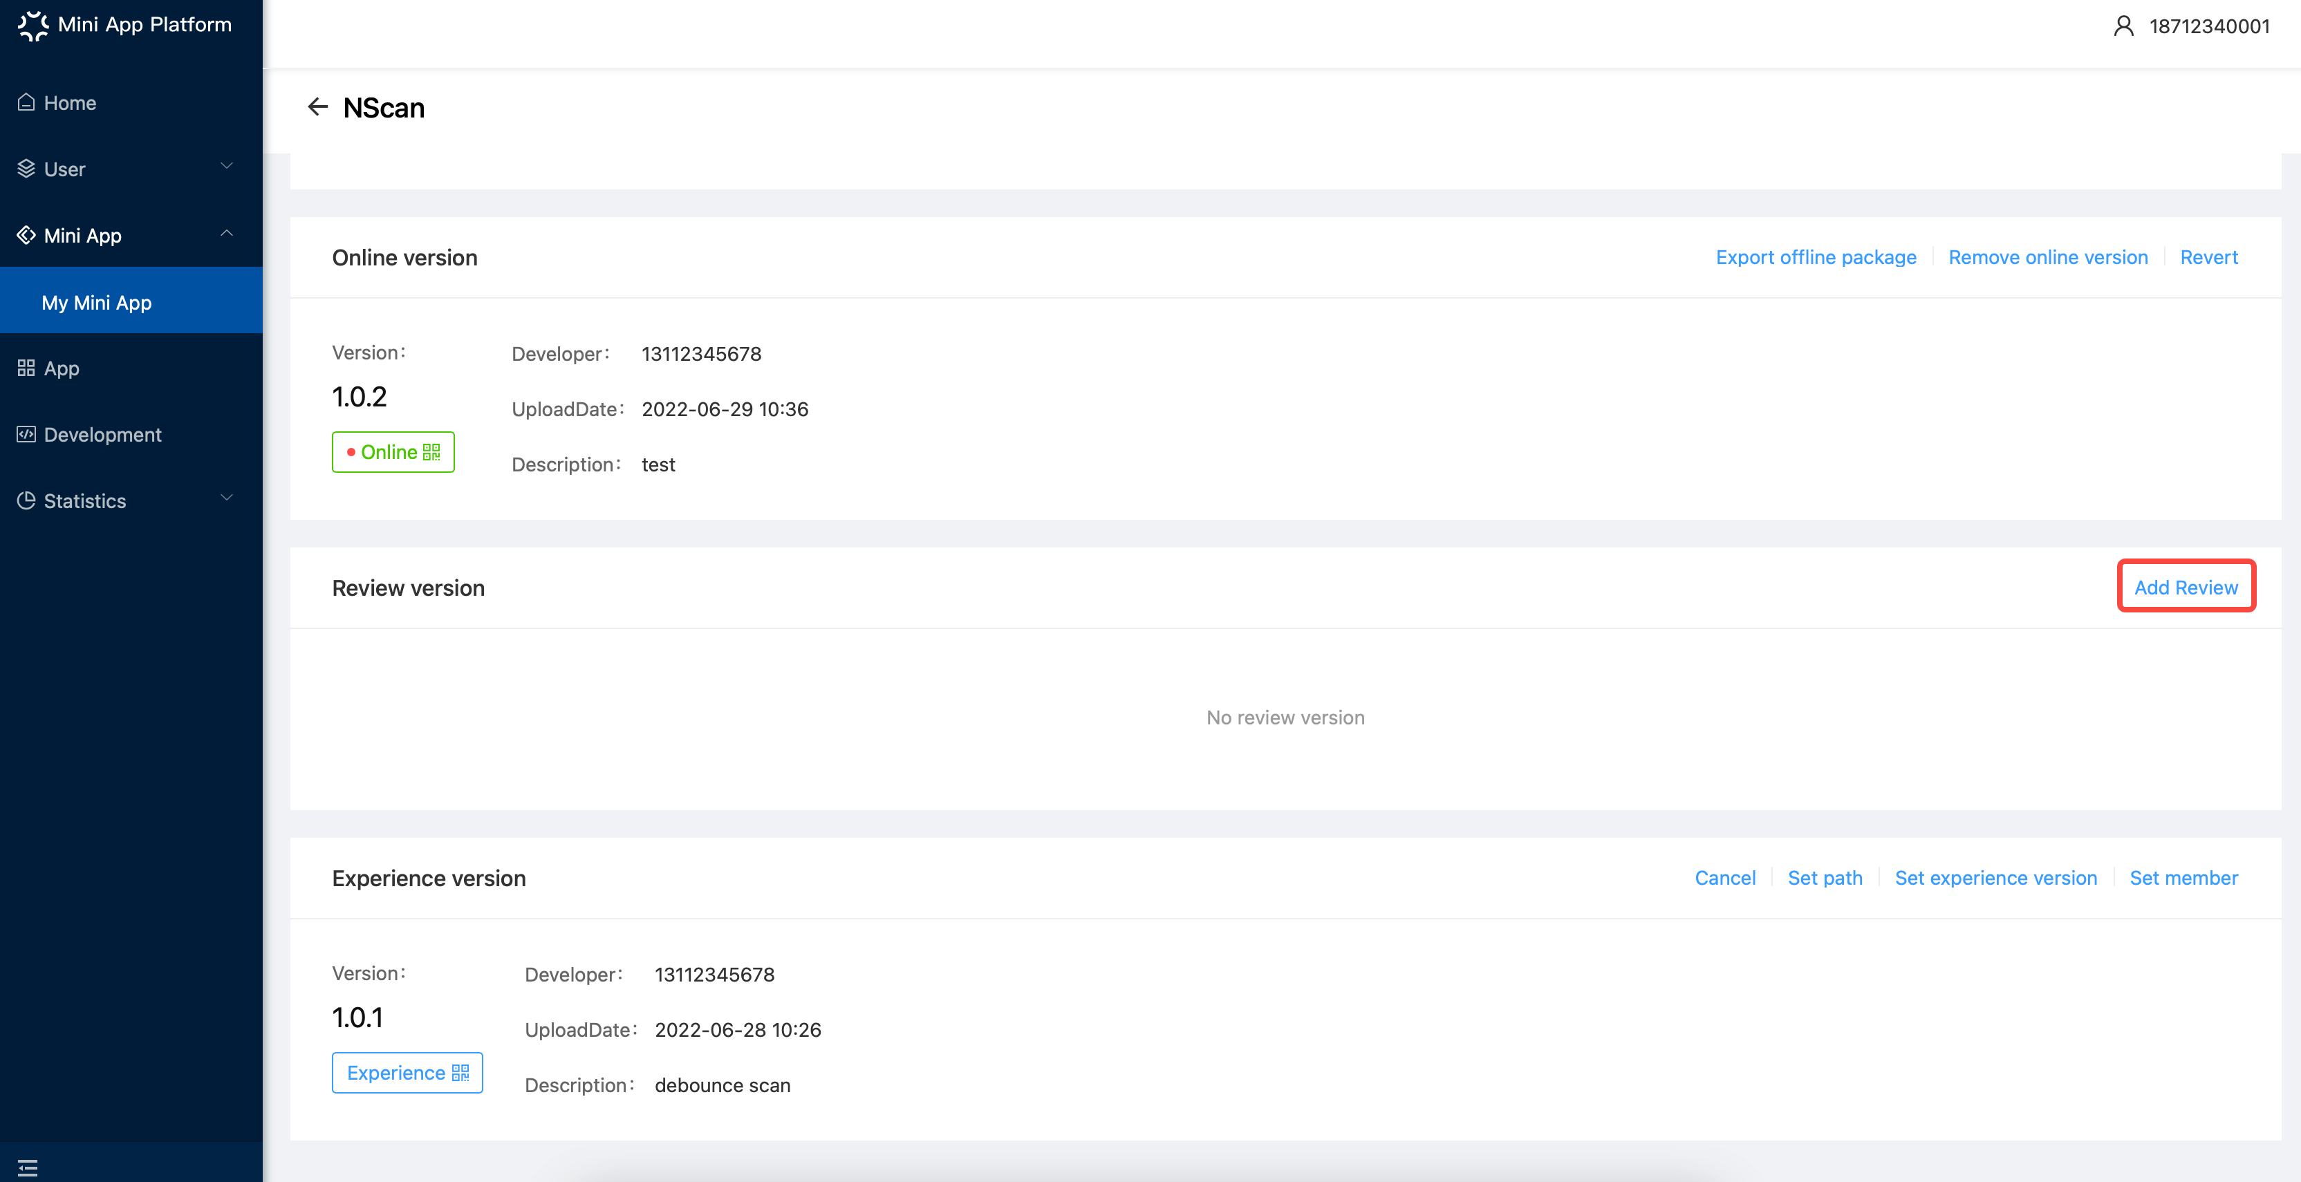Viewport: 2301px width, 1182px height.
Task: Click Export offline package link
Action: (x=1816, y=257)
